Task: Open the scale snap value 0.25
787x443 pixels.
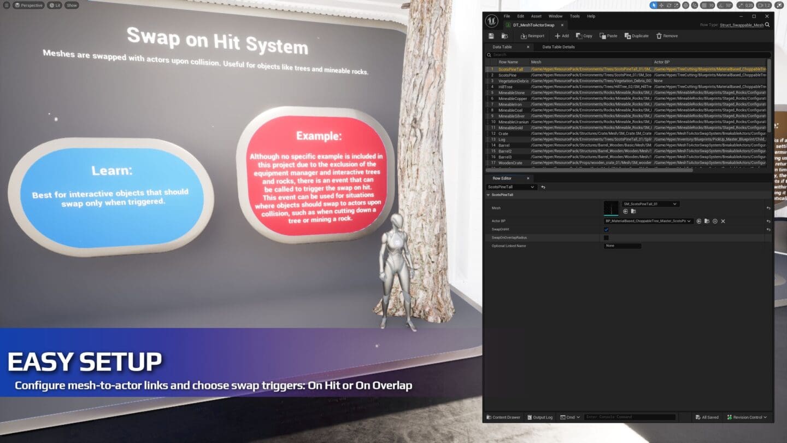Action: pyautogui.click(x=749, y=5)
